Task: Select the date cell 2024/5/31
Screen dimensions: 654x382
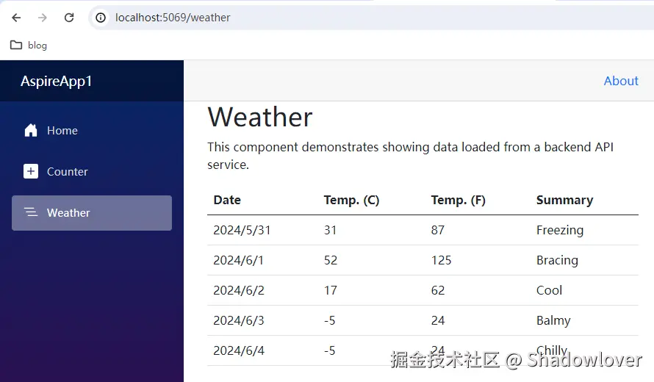Action: coord(242,230)
